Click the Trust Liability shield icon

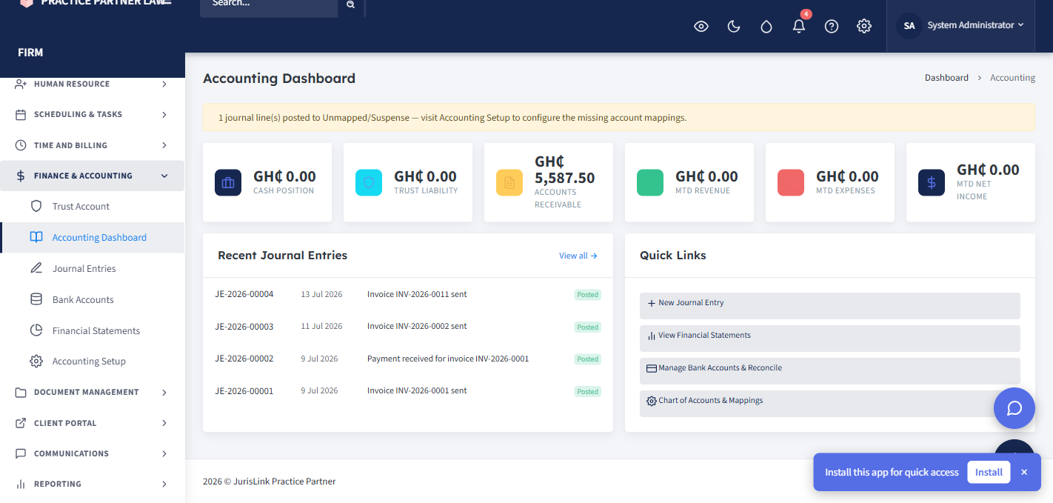[x=369, y=183]
